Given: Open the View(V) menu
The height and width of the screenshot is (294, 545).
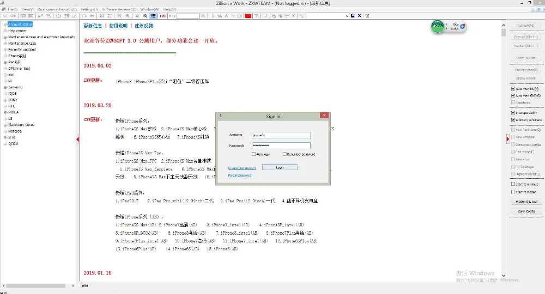Looking at the screenshot, I should [27, 9].
